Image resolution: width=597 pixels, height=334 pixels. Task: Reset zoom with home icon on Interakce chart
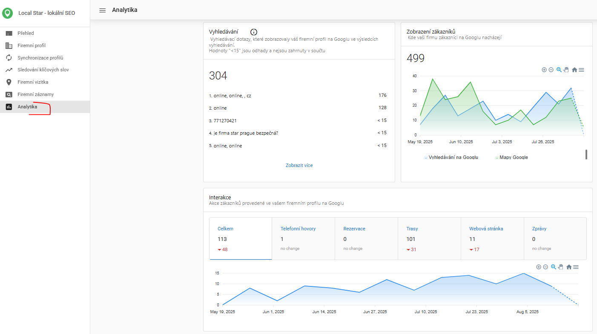point(569,267)
